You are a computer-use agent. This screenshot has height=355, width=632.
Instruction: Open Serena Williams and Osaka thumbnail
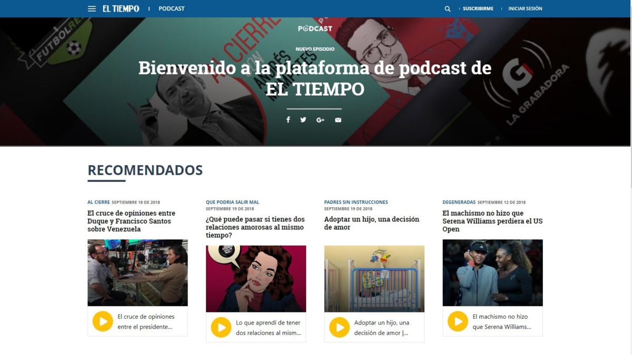[x=492, y=272]
